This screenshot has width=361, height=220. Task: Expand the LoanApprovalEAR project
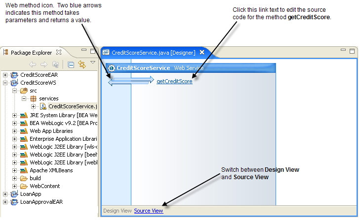coord(5,202)
